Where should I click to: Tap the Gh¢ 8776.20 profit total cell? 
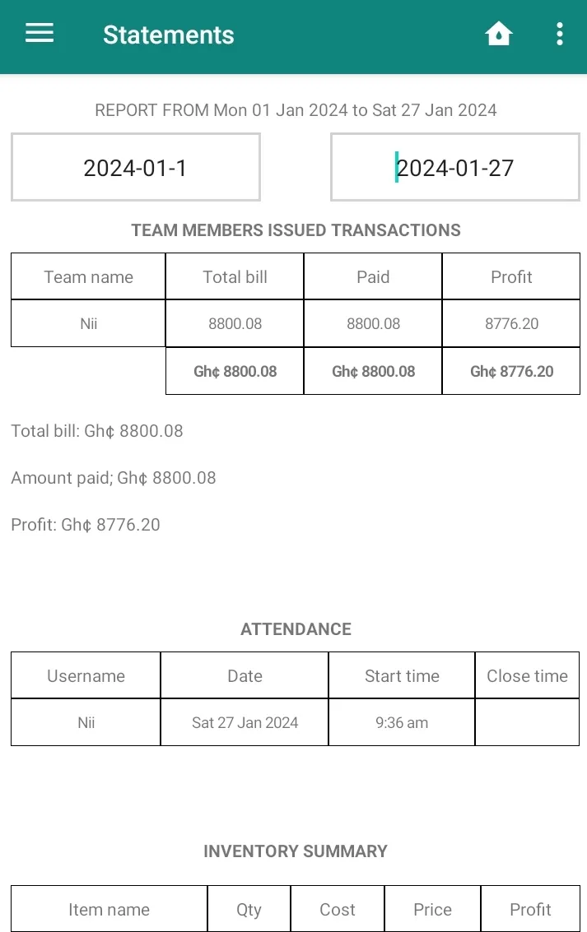pyautogui.click(x=511, y=371)
